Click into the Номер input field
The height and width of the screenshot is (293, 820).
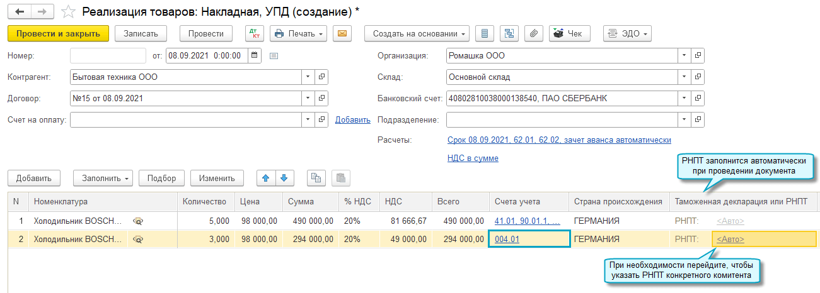tap(107, 55)
